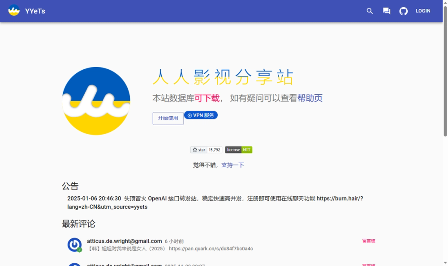
Task: Click the page vertical scrollbar thumb
Action: 445,71
